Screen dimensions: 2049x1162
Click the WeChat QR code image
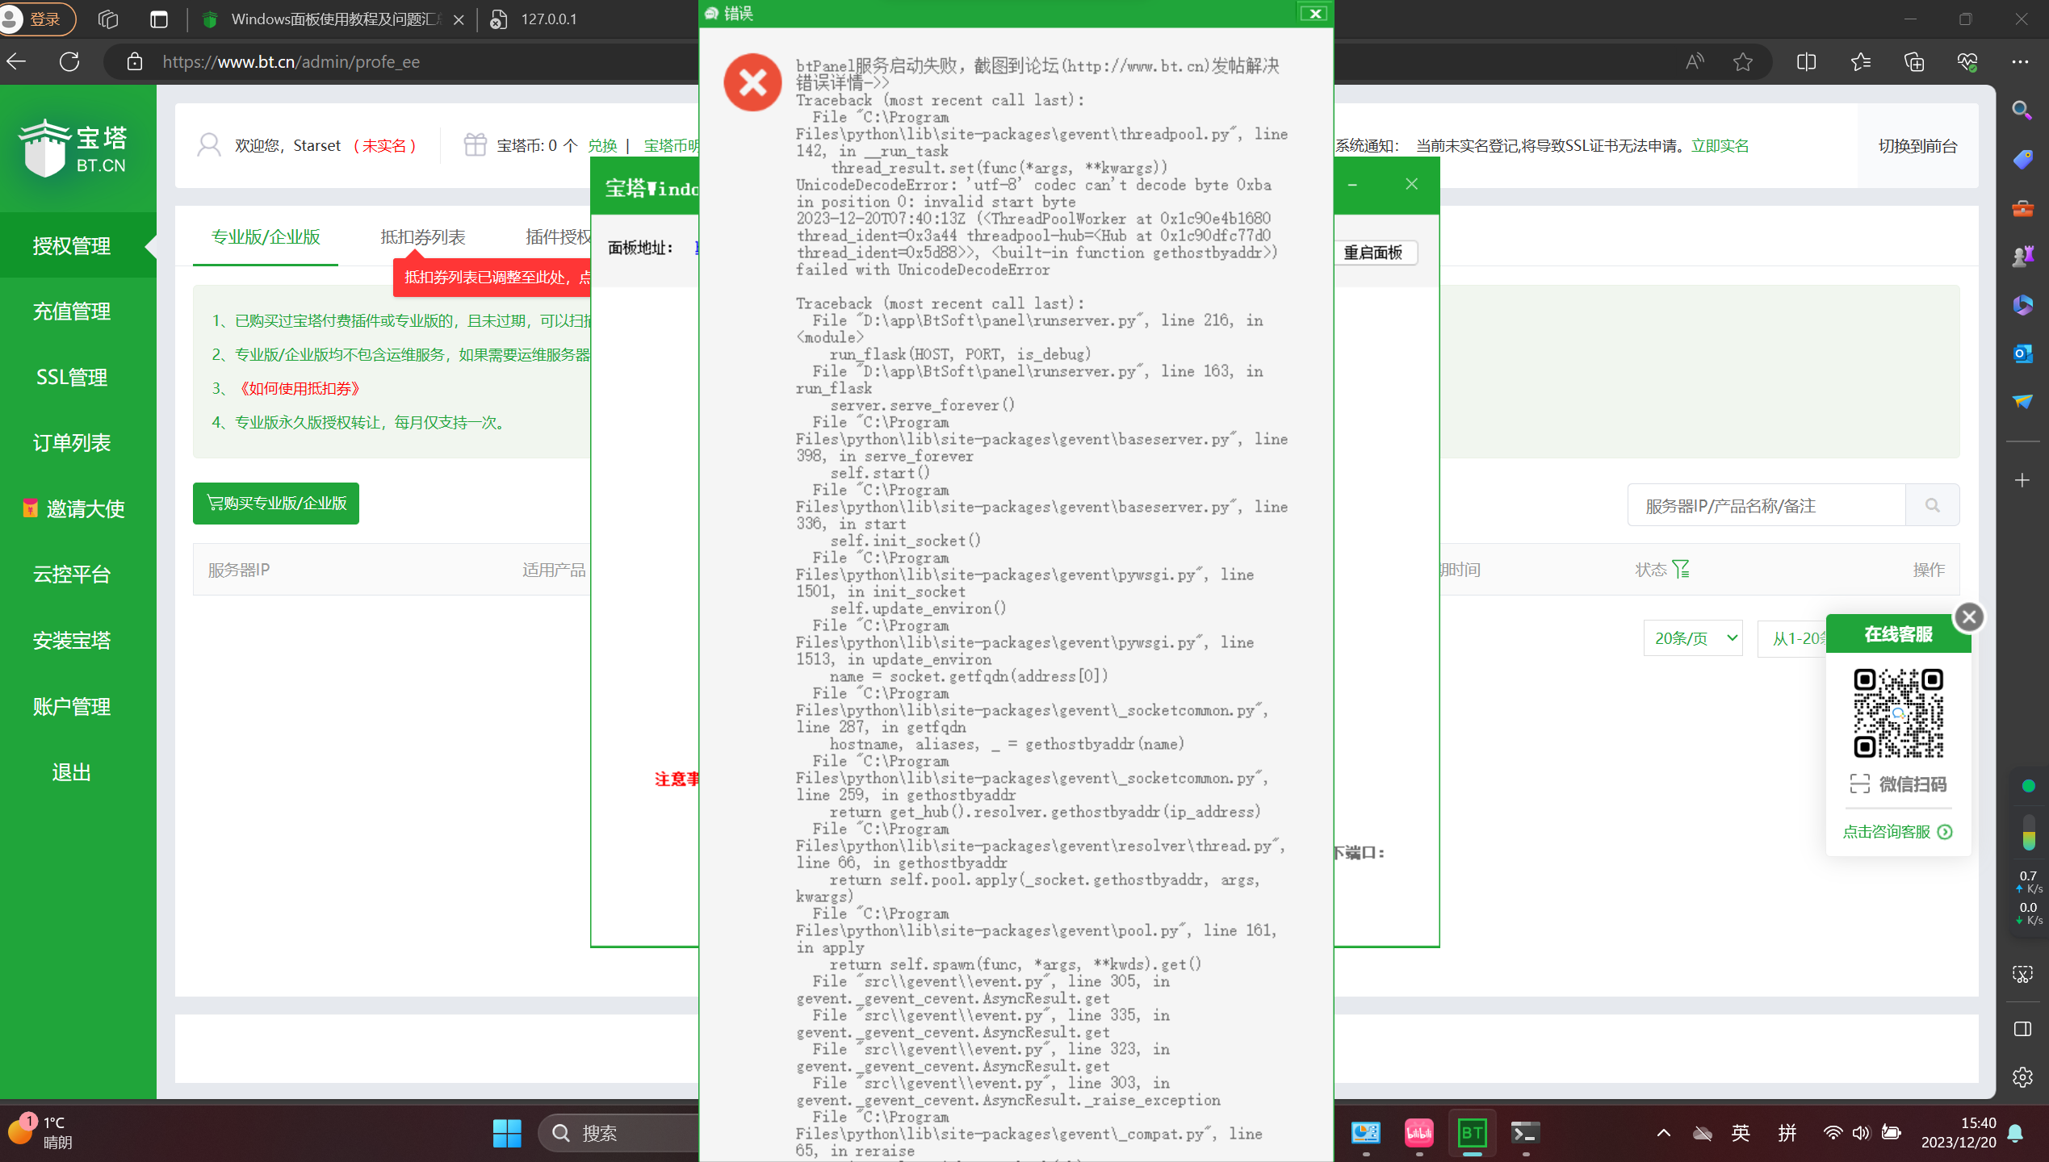(1898, 713)
